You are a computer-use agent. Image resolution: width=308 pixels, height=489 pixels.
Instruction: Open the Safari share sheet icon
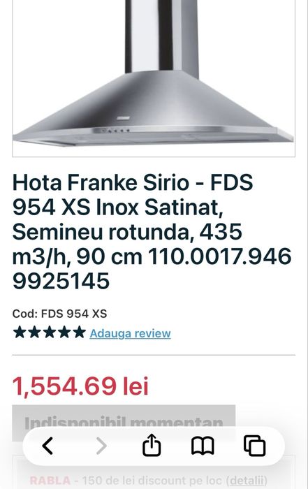[152, 445]
